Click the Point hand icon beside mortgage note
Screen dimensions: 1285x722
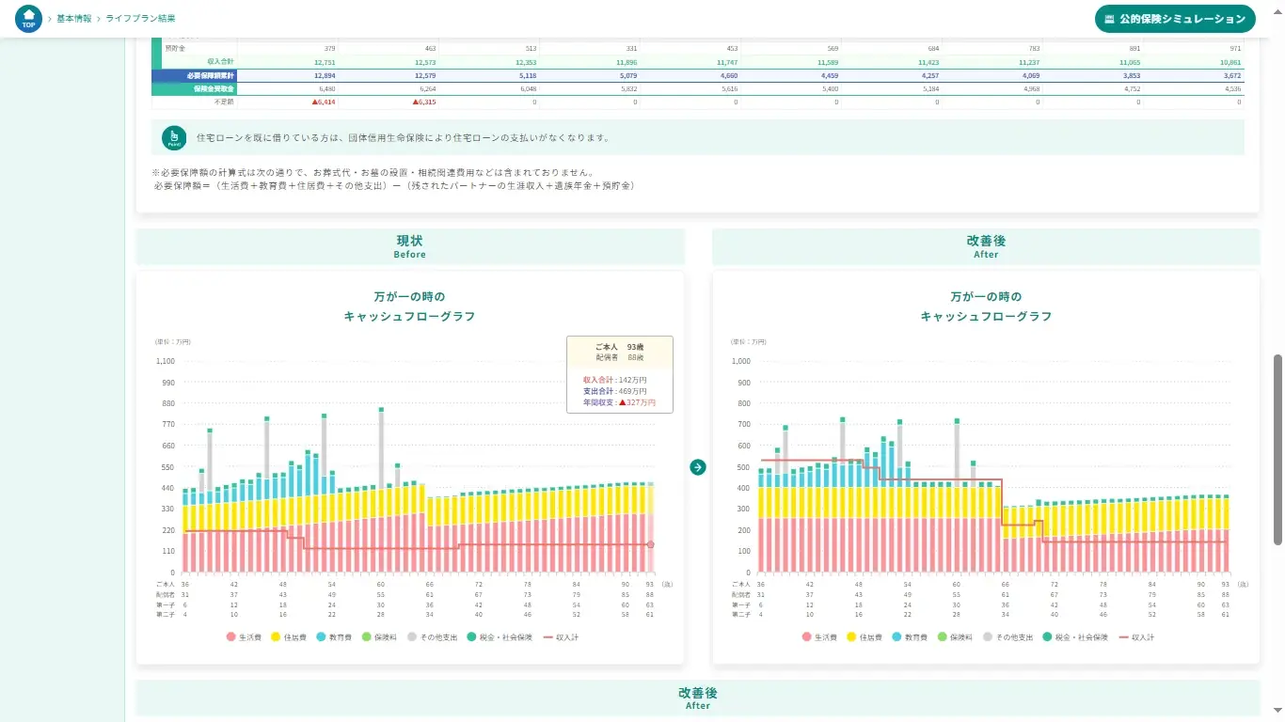click(174, 137)
